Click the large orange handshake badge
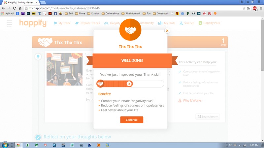Image resolution: width=264 pixels, height=148 pixels. pyautogui.click(x=130, y=30)
